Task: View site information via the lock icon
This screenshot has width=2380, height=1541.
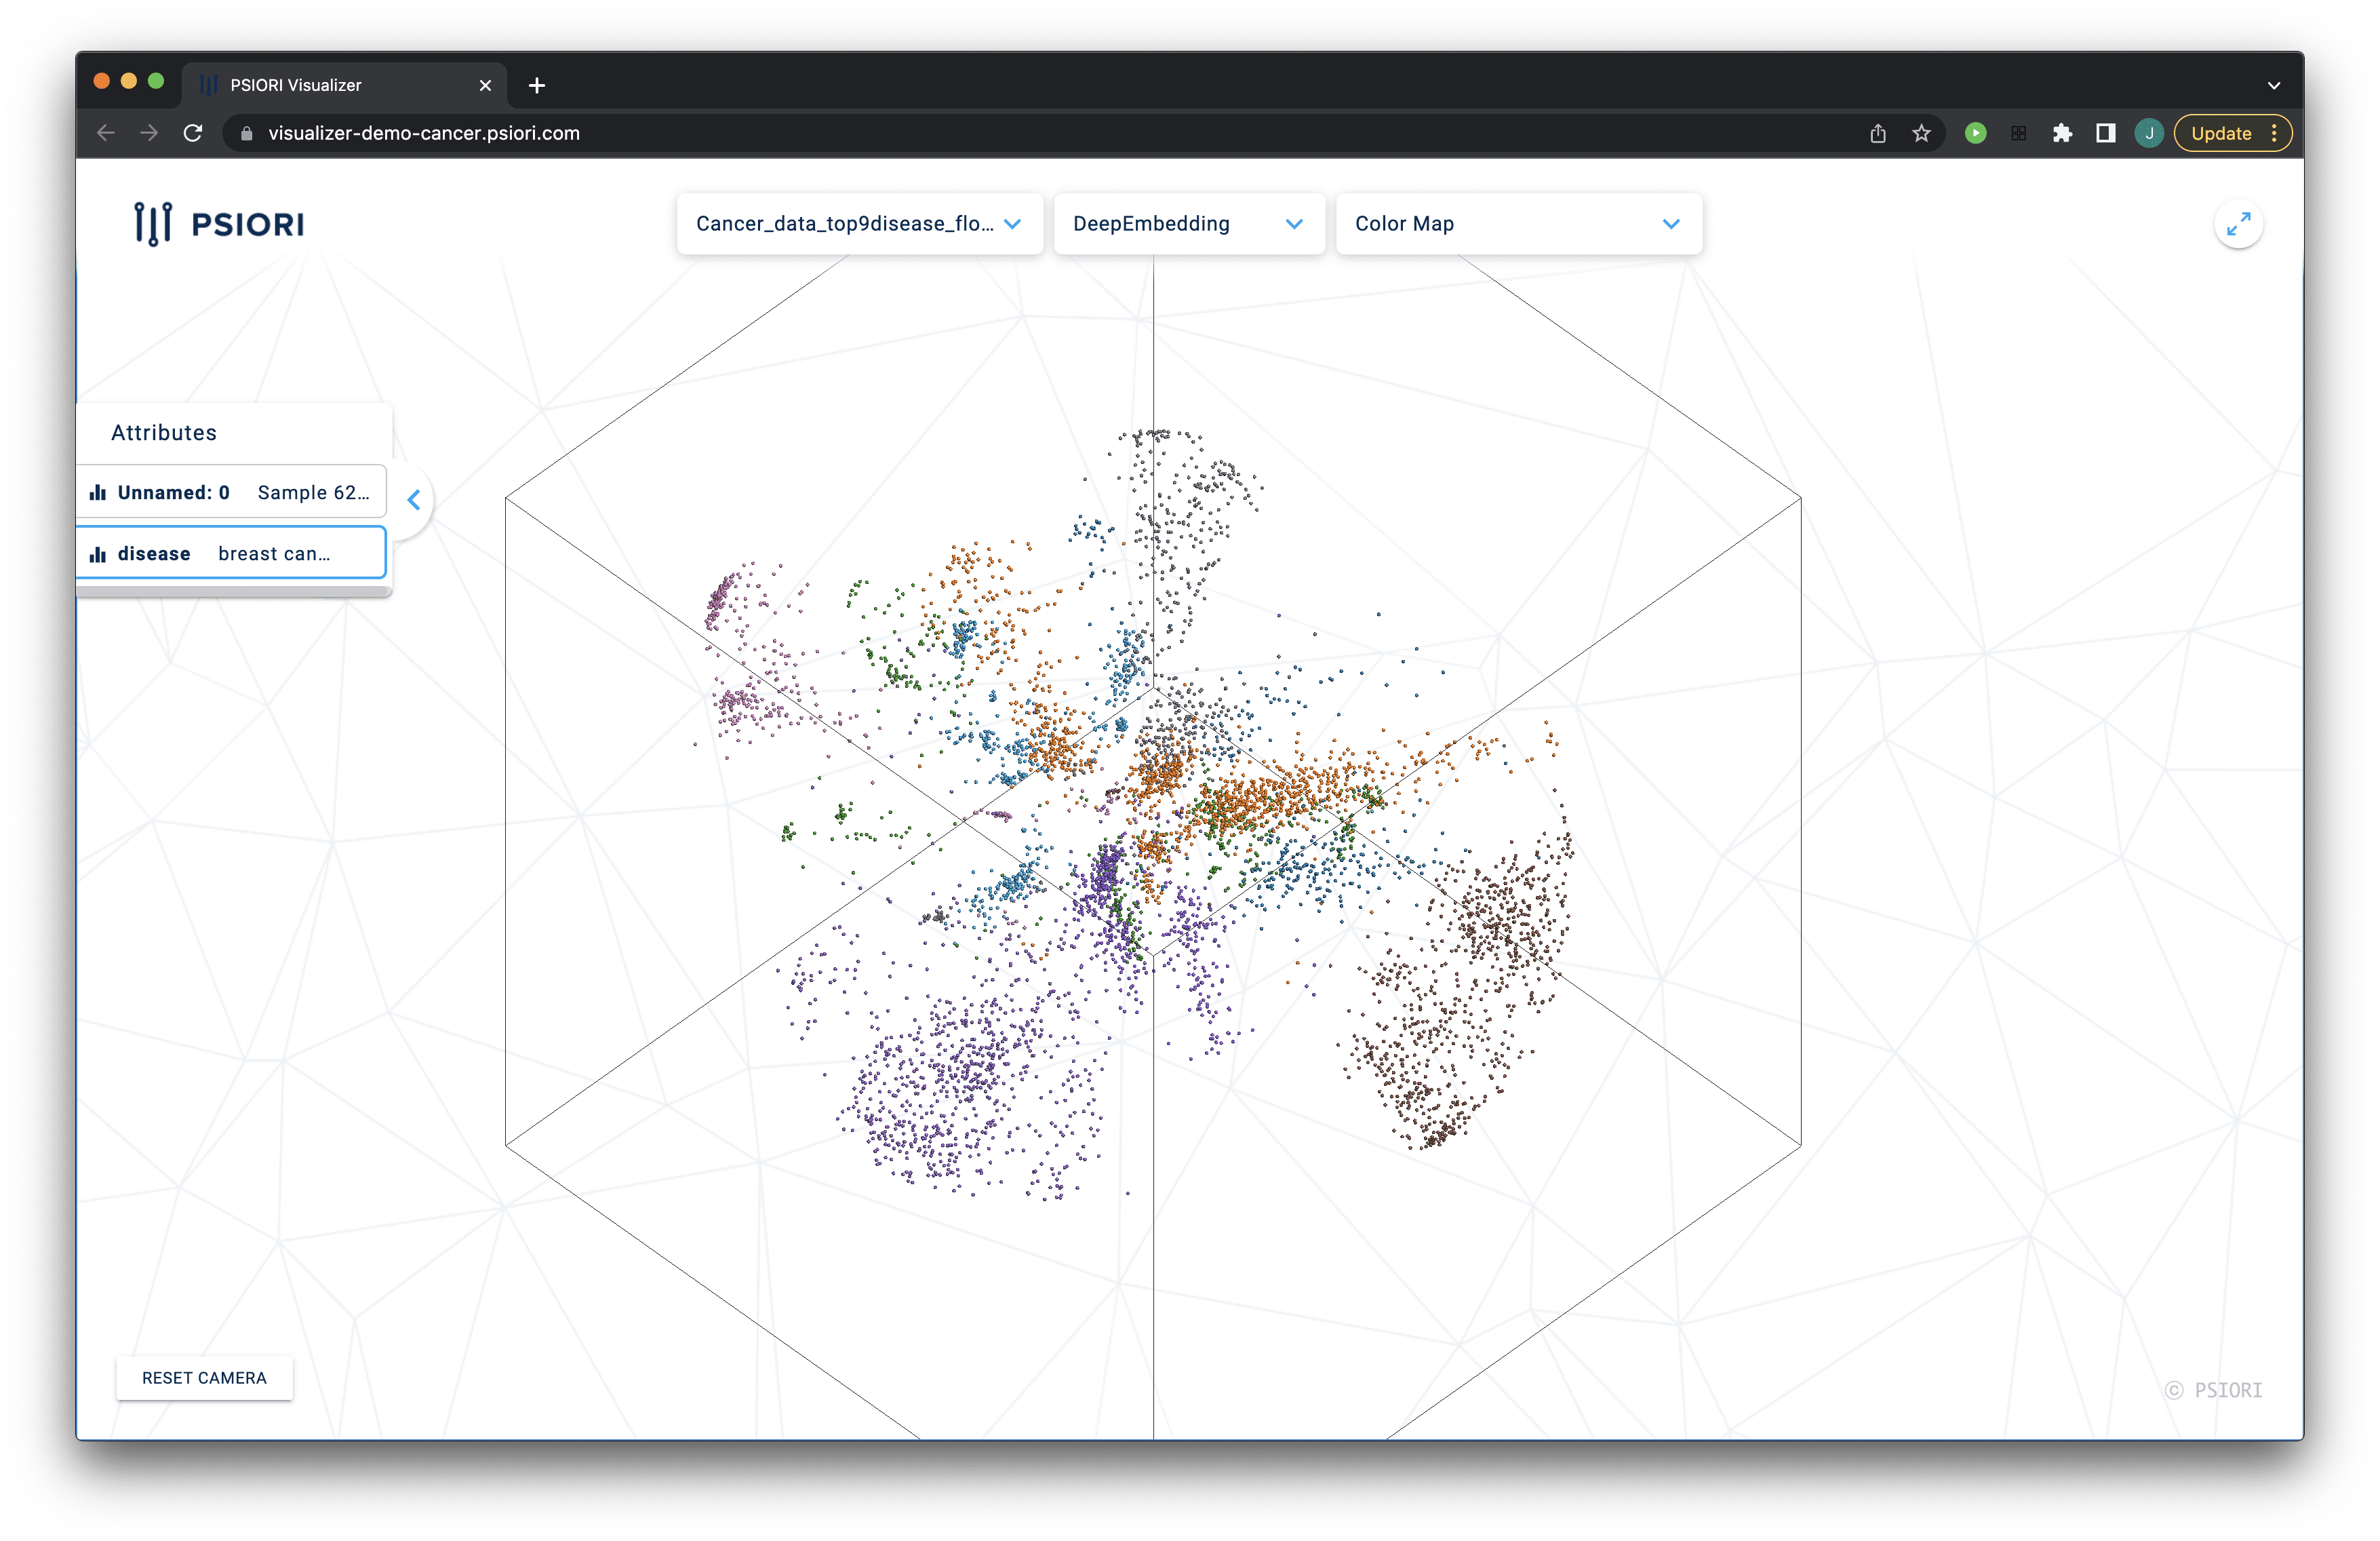Action: [247, 133]
